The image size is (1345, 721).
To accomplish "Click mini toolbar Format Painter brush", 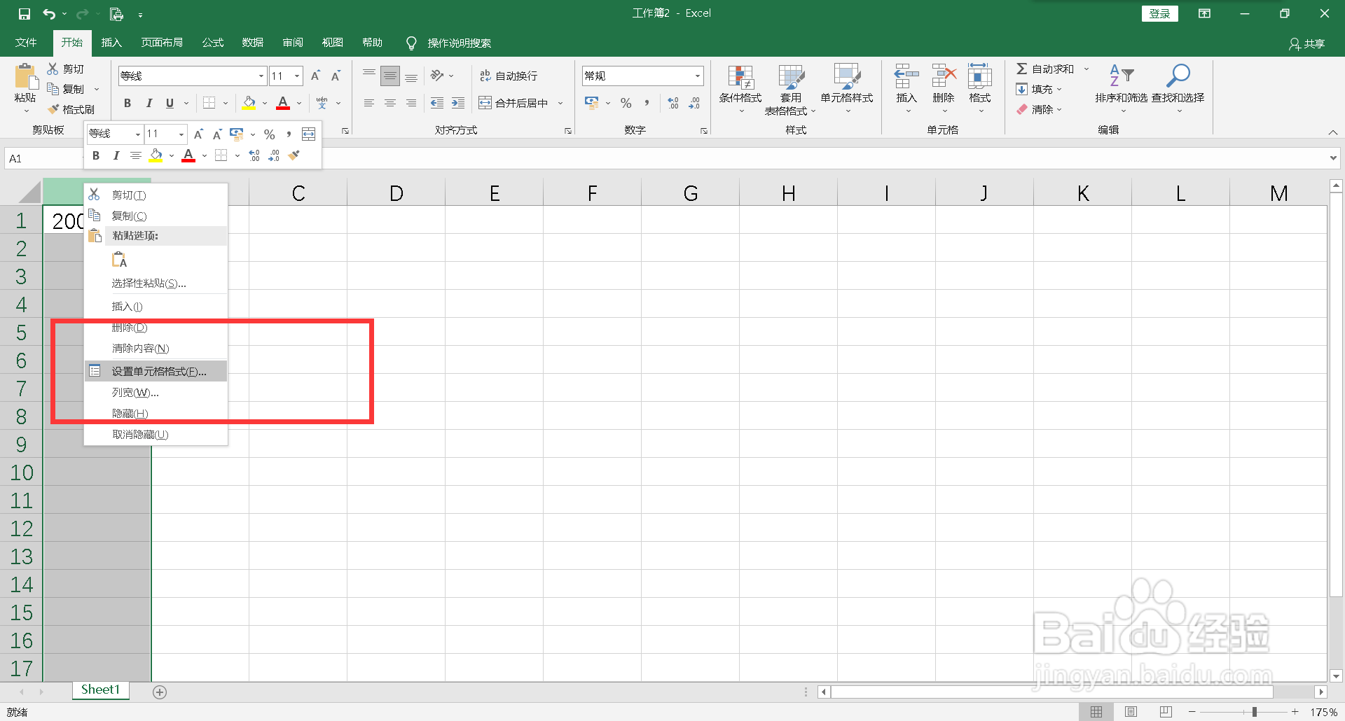I will pyautogui.click(x=294, y=155).
